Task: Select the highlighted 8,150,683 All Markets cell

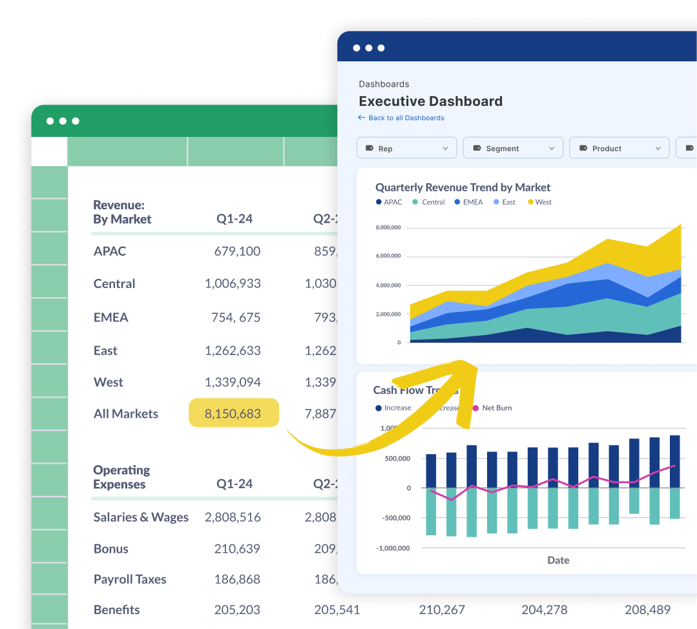Action: coord(233,413)
